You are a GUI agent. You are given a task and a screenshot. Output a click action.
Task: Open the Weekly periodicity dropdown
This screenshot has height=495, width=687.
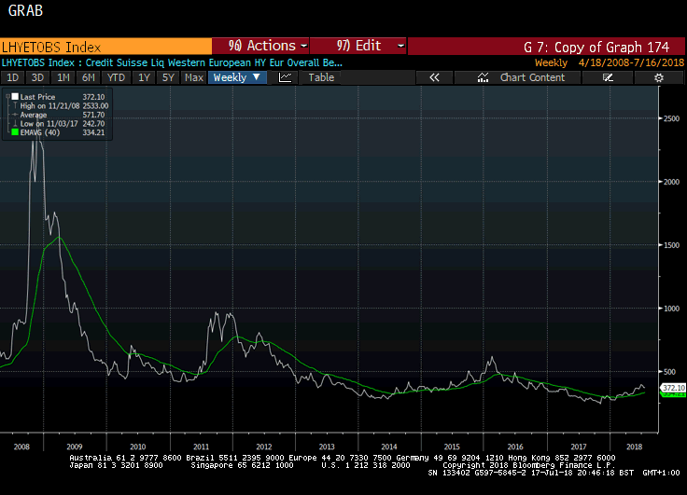(237, 77)
